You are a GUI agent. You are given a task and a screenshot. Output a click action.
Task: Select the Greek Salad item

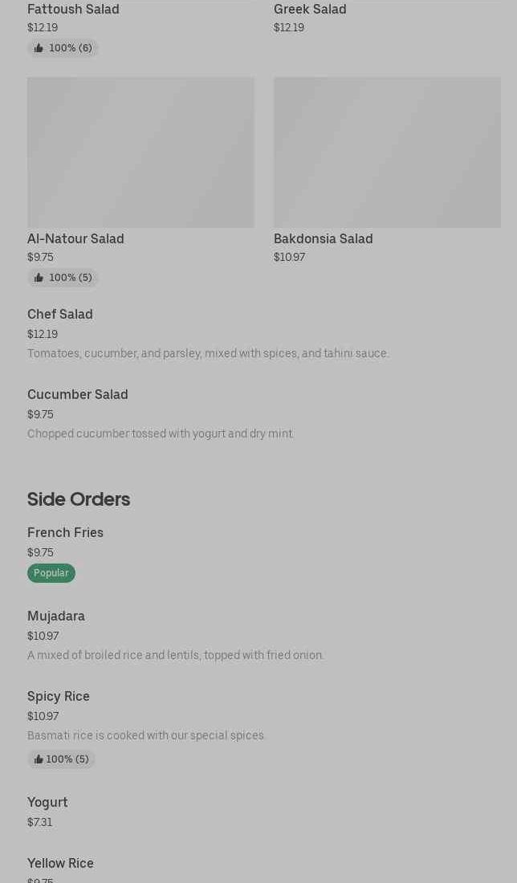310,10
